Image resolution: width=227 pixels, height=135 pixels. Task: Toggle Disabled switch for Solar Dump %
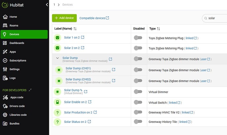(138, 92)
